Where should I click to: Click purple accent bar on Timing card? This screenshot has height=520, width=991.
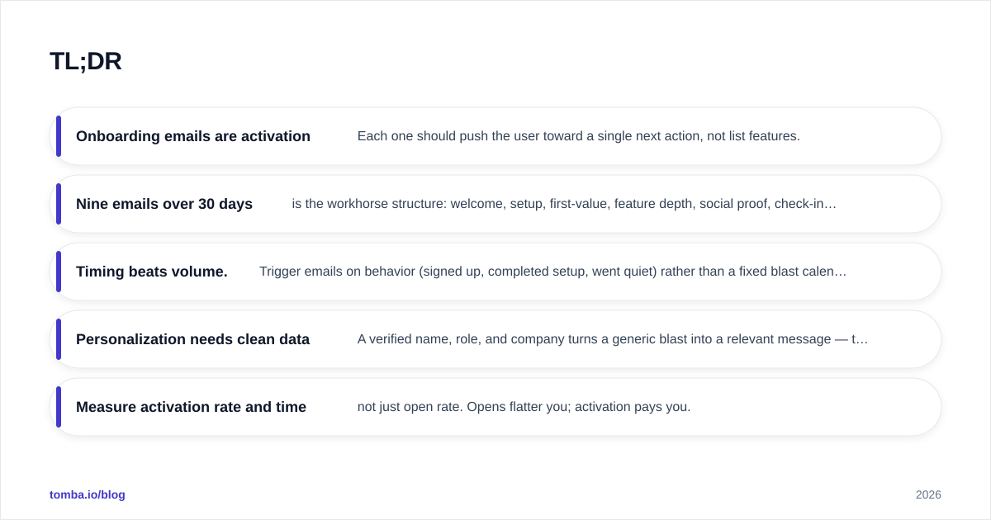[x=59, y=272]
